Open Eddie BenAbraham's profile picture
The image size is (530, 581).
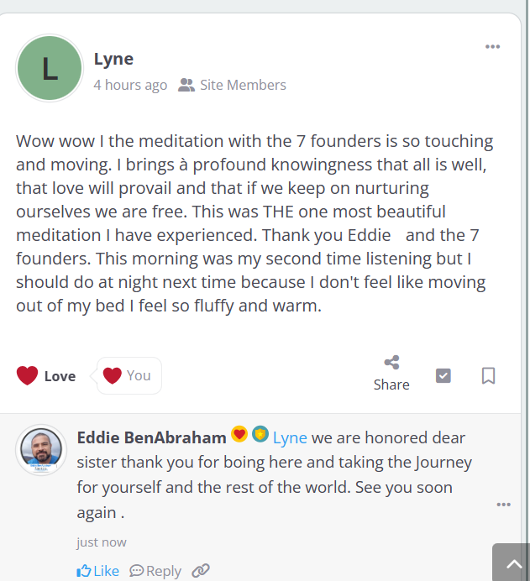pyautogui.click(x=41, y=450)
